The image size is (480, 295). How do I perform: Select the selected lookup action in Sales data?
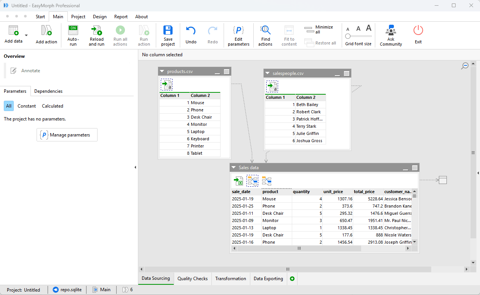tap(252, 181)
